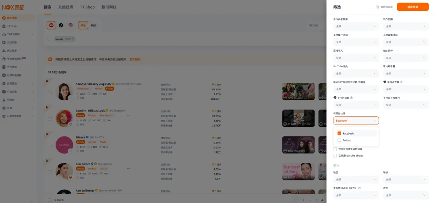Switch to the 相似网红 tab
The height and width of the screenshot is (203, 435).
[x=110, y=7]
